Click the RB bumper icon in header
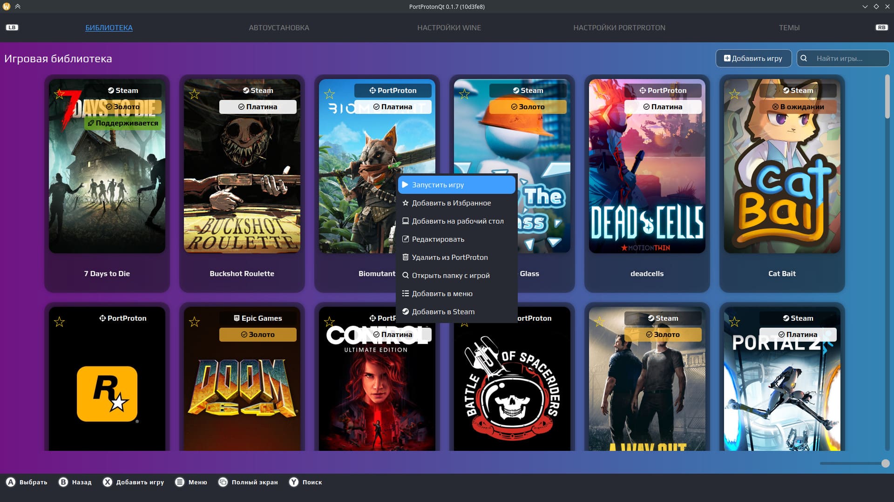The width and height of the screenshot is (894, 502). point(881,27)
